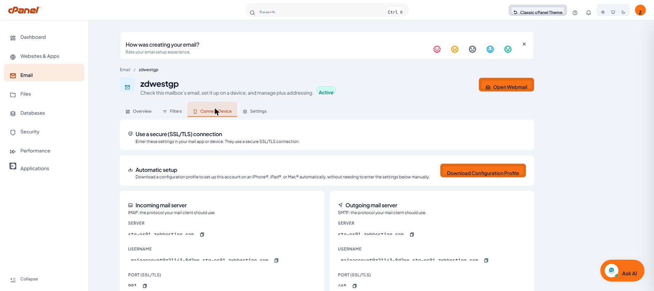Viewport: 654px width, 291px height.
Task: Click Download Configuration Profile button
Action: [x=483, y=171]
